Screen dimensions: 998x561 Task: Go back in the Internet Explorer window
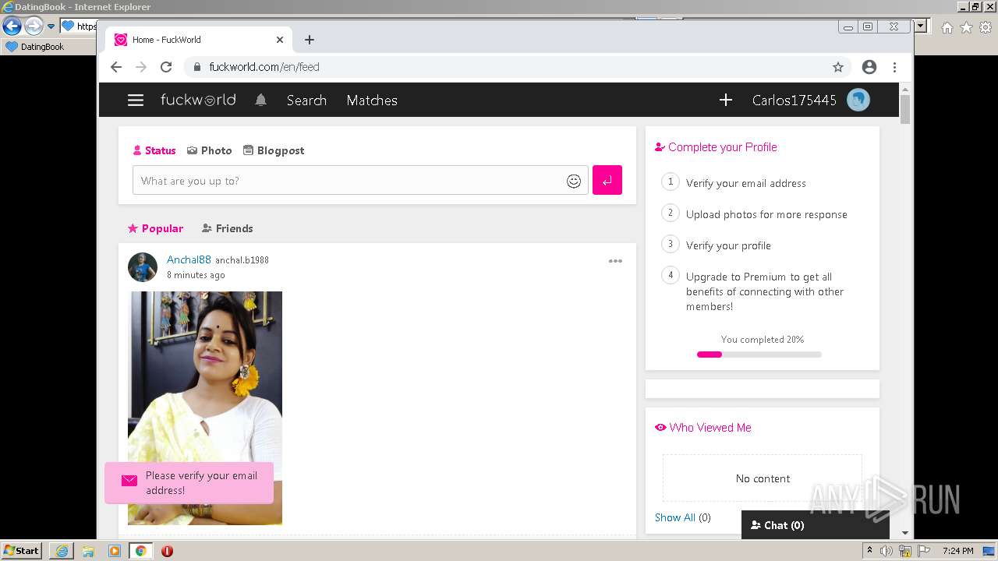[x=12, y=26]
